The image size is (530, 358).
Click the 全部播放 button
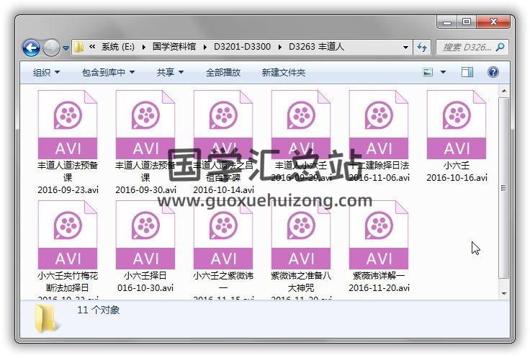click(223, 73)
